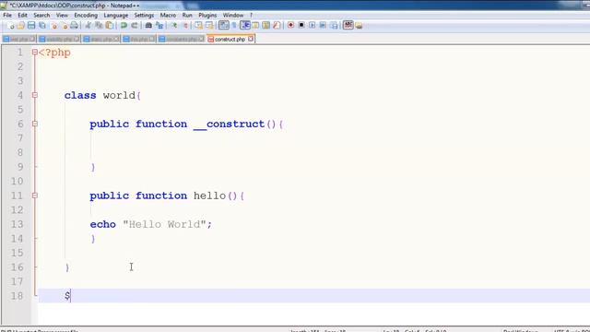Open the Run menu
The width and height of the screenshot is (590, 332).
point(187,15)
